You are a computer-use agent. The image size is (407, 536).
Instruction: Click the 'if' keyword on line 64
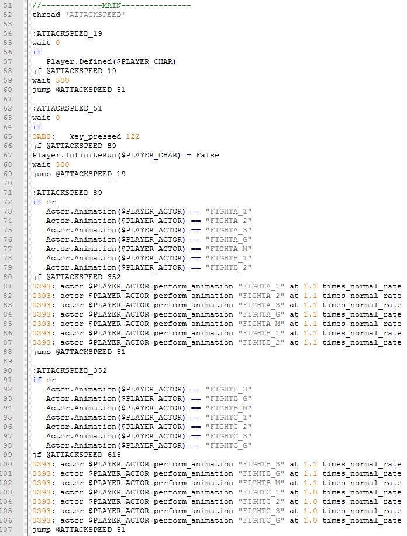pyautogui.click(x=37, y=127)
